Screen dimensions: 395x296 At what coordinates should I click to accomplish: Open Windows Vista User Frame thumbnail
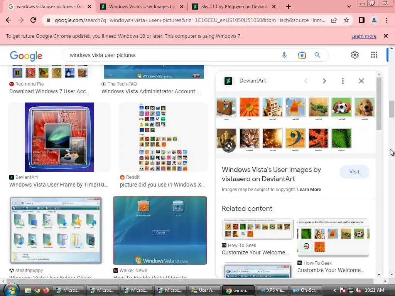click(59, 137)
